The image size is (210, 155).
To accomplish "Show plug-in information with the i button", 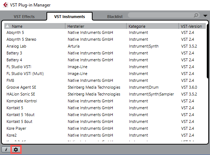I will [x=6, y=149].
